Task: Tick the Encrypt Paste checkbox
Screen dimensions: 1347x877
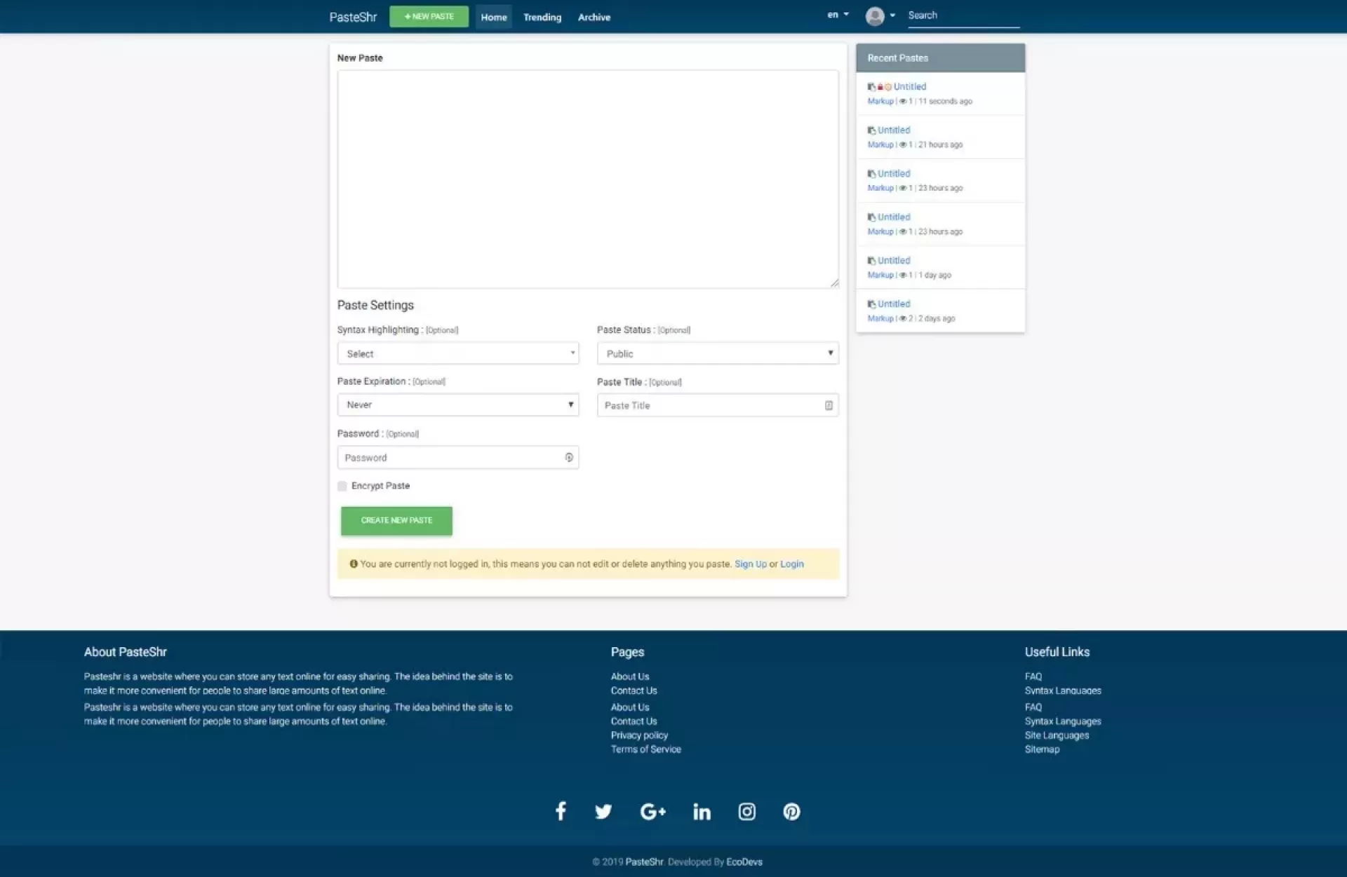Action: coord(342,486)
